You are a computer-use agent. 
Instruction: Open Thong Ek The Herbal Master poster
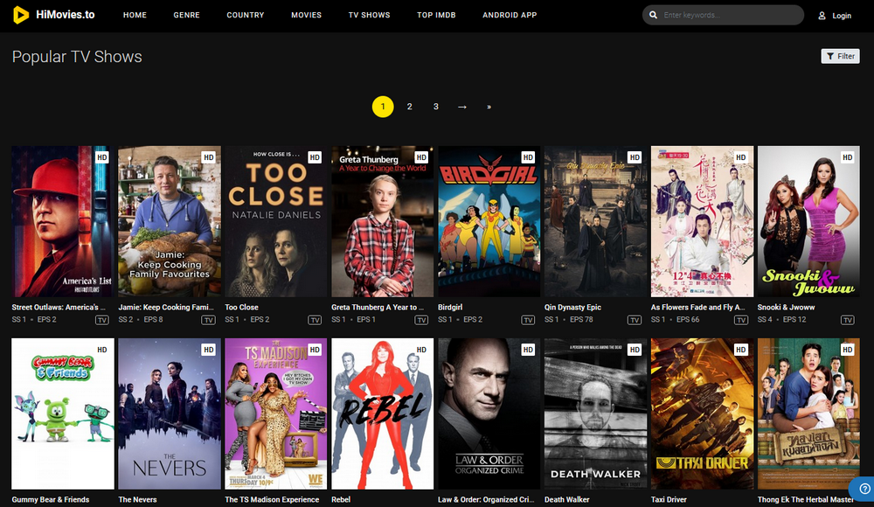coord(808,413)
